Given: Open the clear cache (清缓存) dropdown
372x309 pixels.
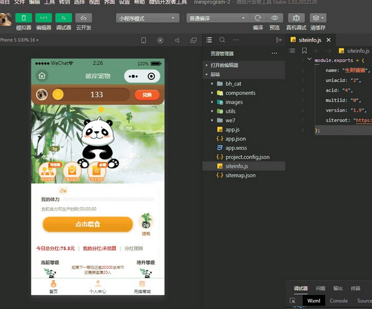Looking at the screenshot, I should pos(318,18).
